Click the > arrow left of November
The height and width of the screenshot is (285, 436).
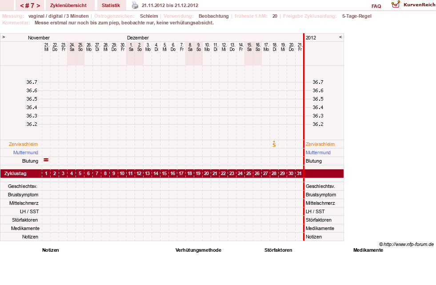(x=4, y=37)
